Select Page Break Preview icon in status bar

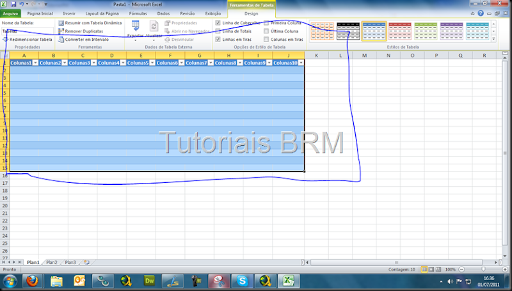438,269
